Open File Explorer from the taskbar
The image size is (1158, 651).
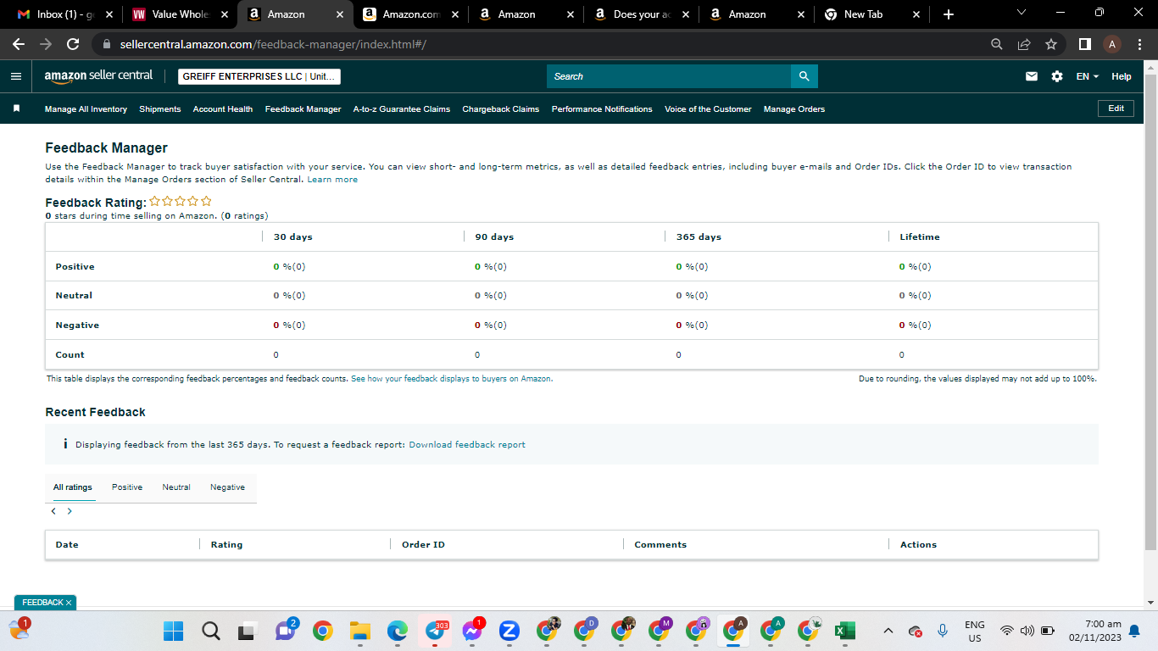pyautogui.click(x=360, y=631)
